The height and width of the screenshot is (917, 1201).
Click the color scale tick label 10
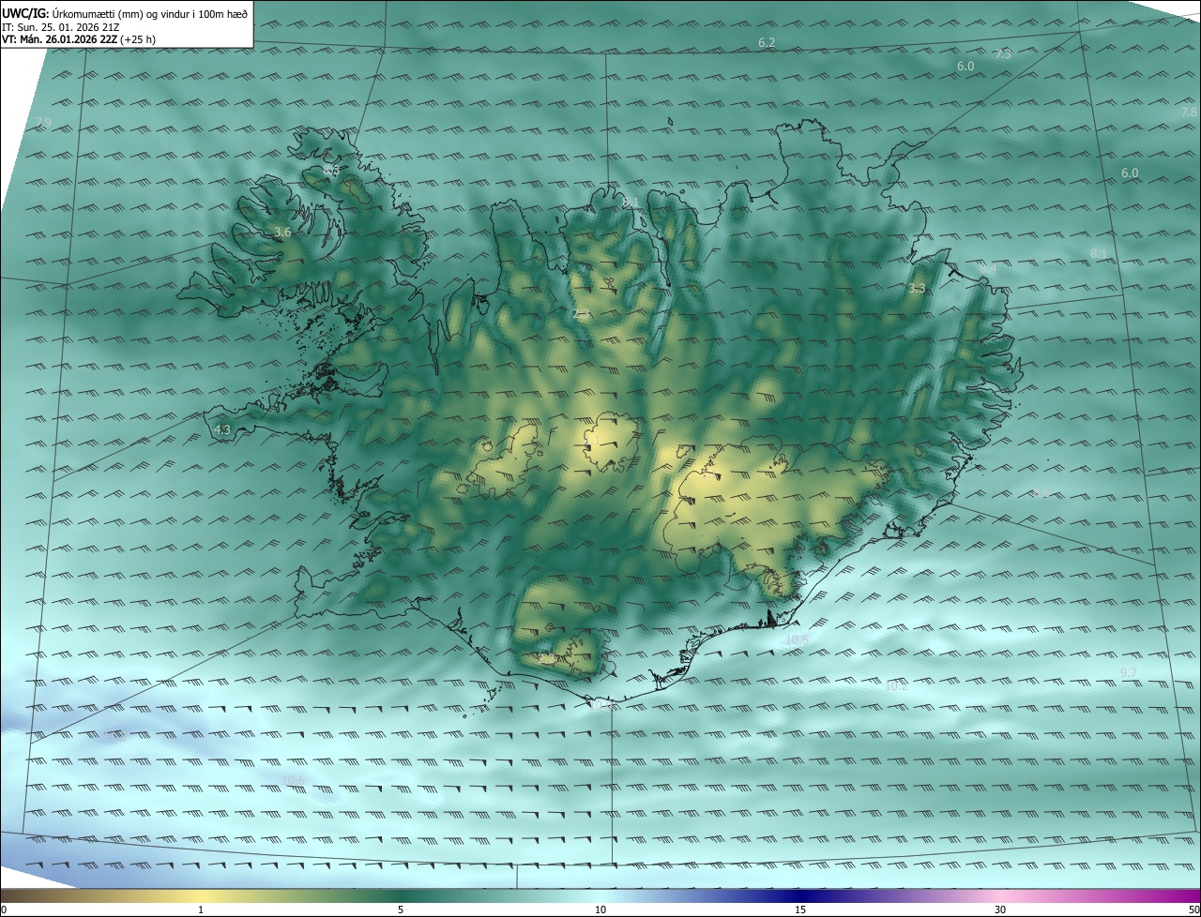(600, 909)
